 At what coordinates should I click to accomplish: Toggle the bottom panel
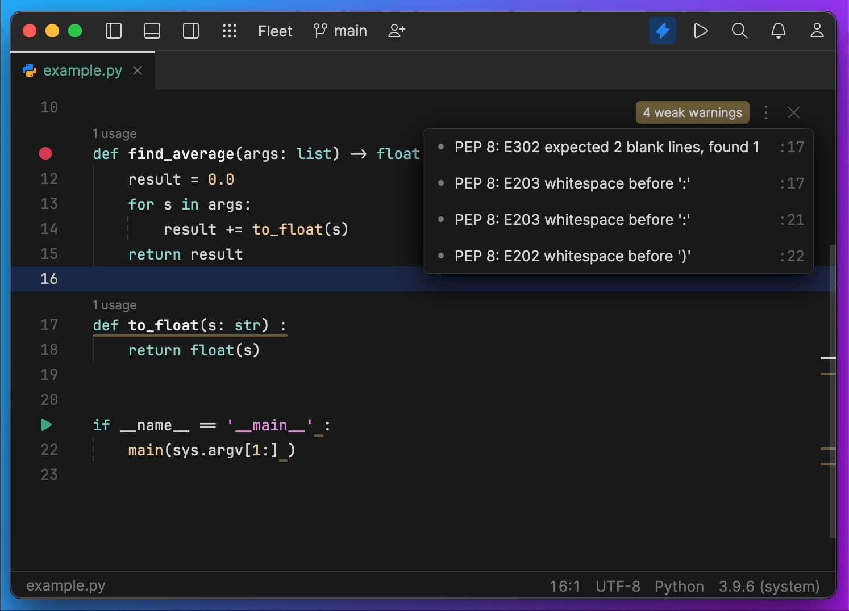coord(152,31)
